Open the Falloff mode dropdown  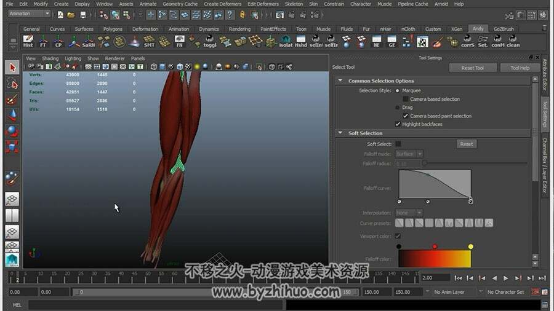pyautogui.click(x=409, y=154)
